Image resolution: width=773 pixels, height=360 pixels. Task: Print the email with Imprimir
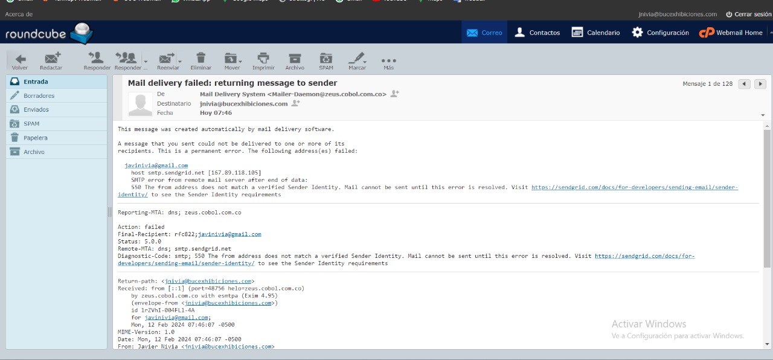click(x=263, y=59)
